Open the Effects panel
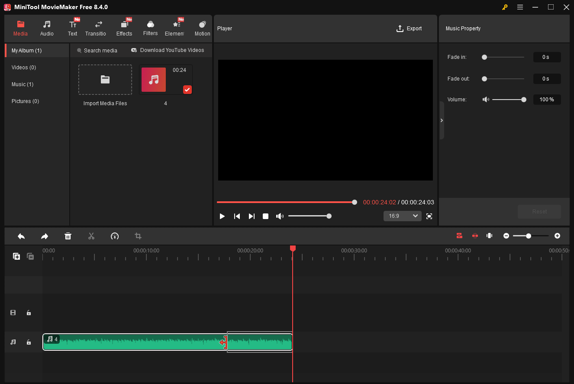574x384 pixels. point(124,28)
